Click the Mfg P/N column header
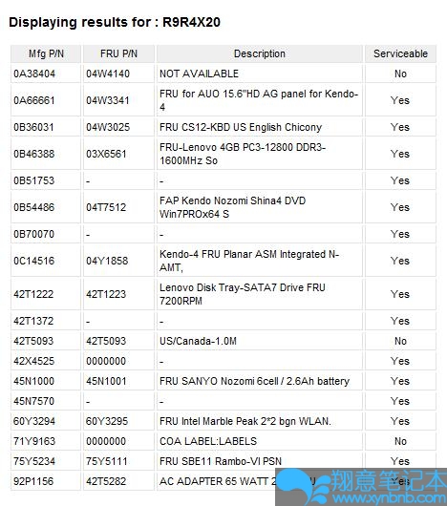This screenshot has width=447, height=506. pos(46,53)
